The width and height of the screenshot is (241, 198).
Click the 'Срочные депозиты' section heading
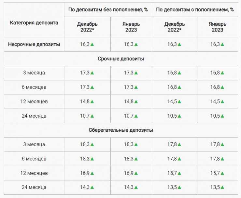tap(121, 59)
